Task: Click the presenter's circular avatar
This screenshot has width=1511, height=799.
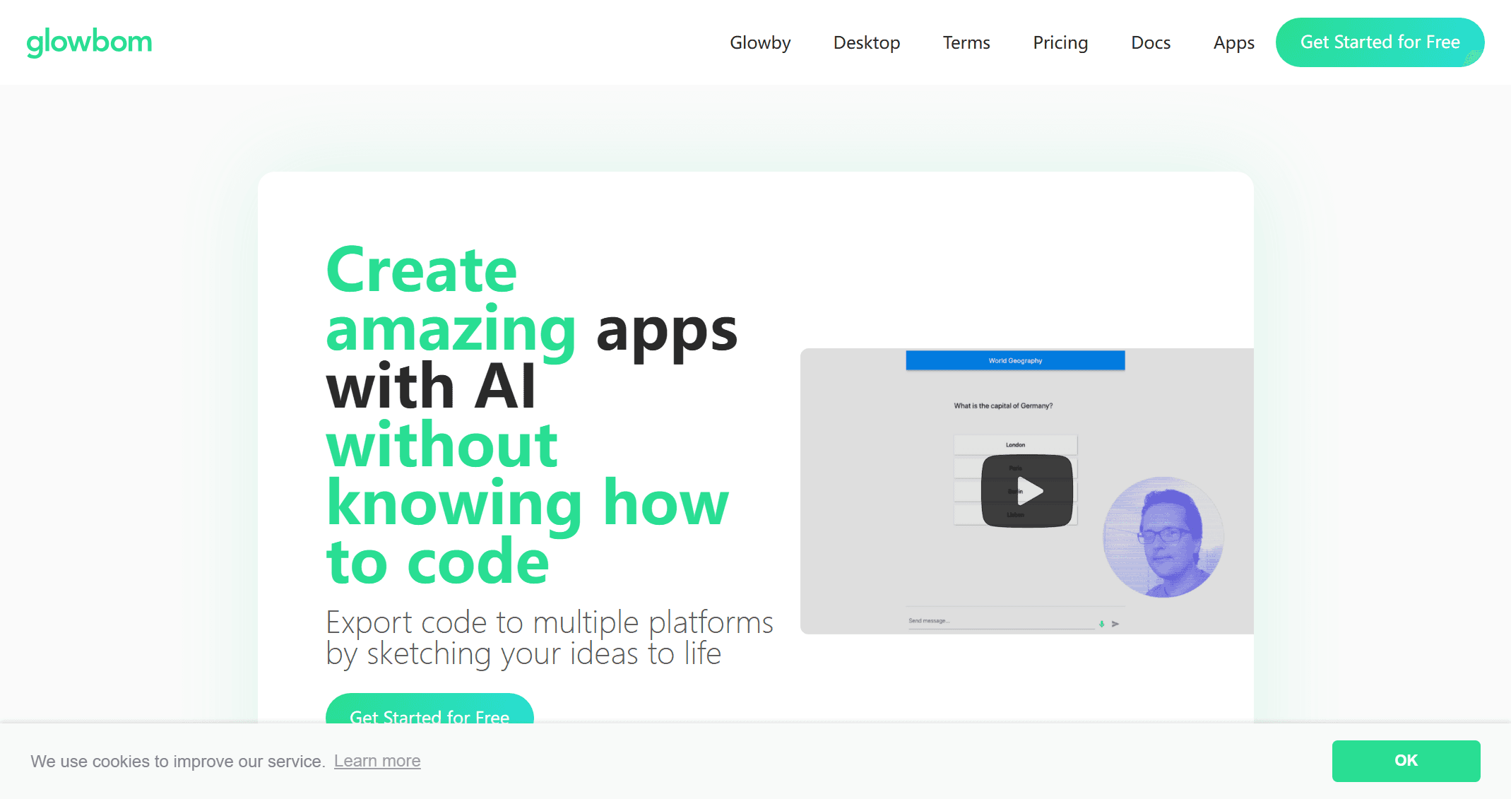Action: 1163,537
